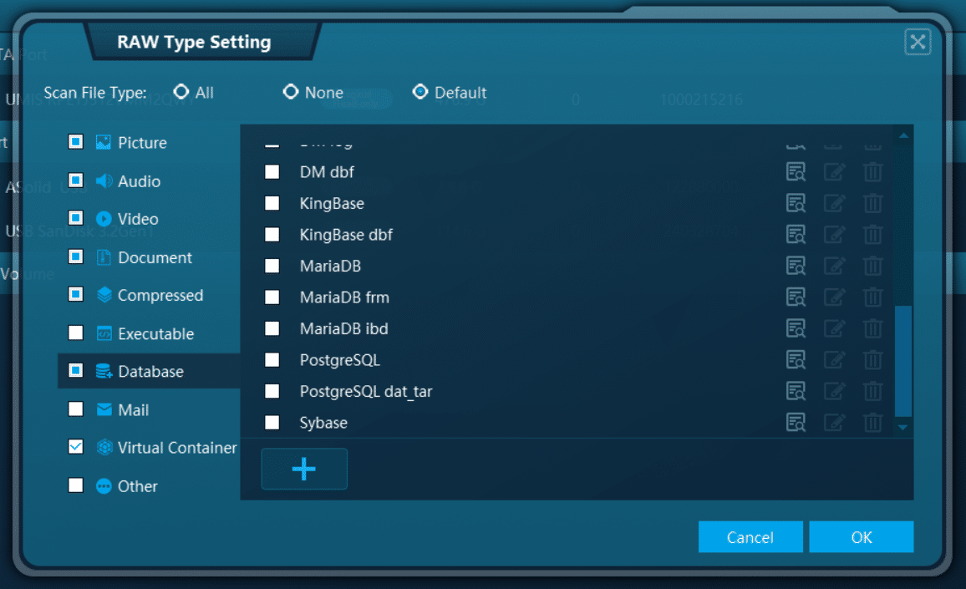Image resolution: width=966 pixels, height=589 pixels.
Task: Edit the MariaDB file type
Action: (834, 267)
